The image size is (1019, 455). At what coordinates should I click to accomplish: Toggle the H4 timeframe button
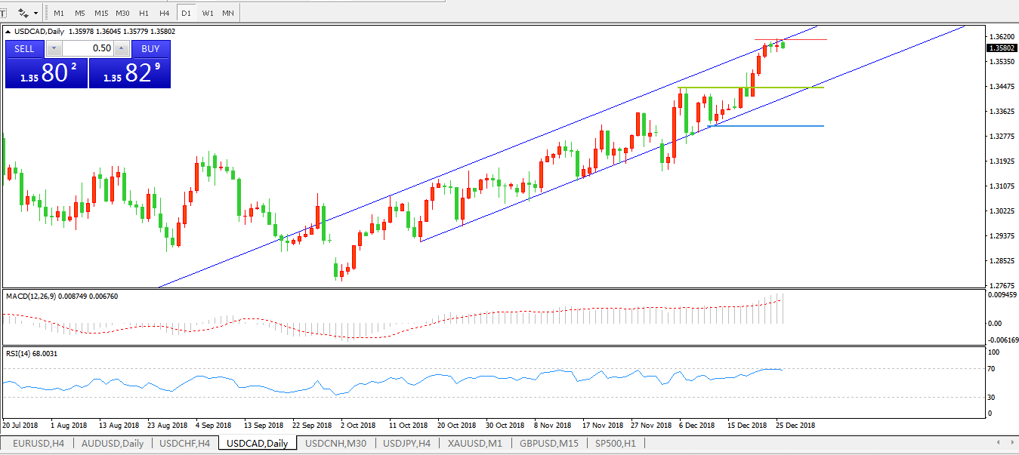click(164, 13)
